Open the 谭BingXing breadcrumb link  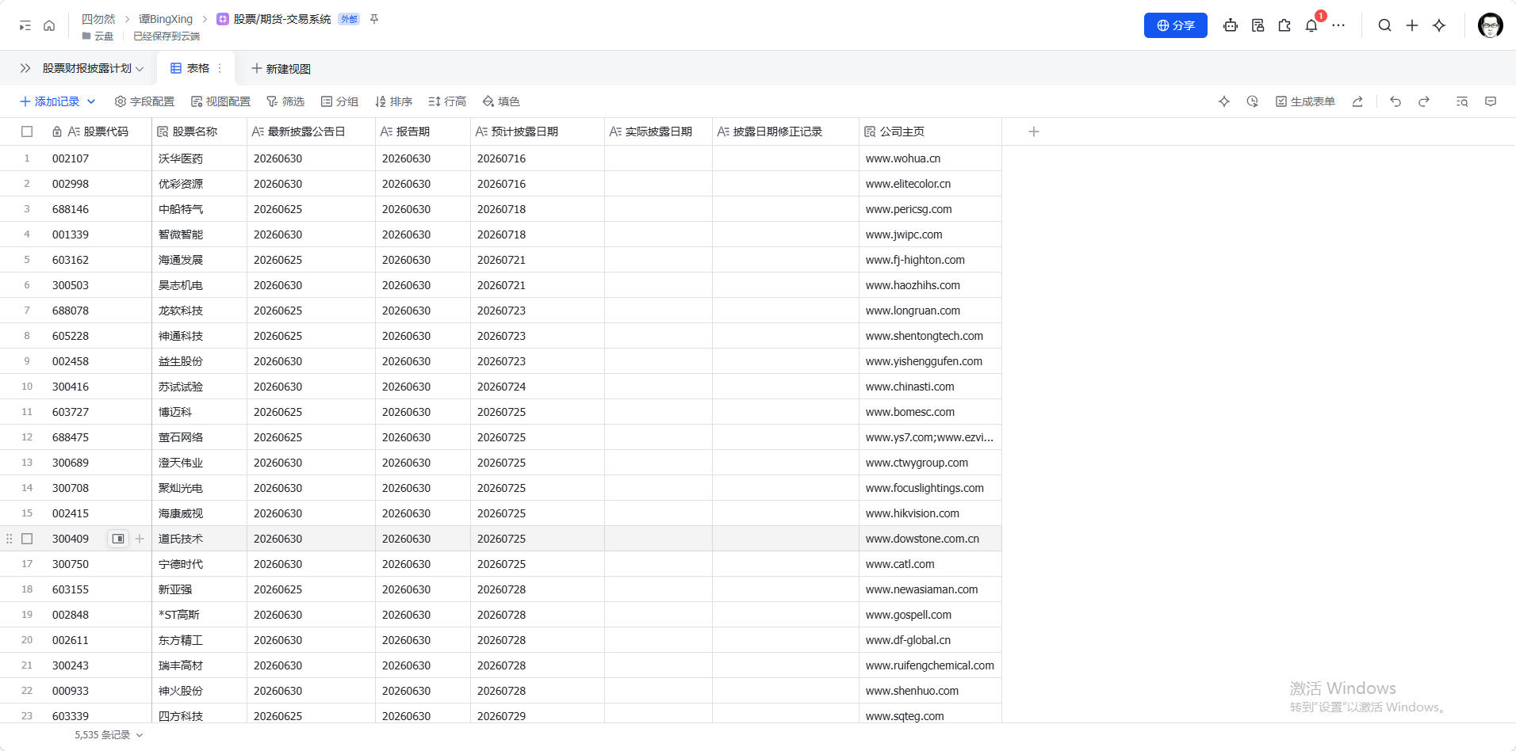[x=166, y=19]
